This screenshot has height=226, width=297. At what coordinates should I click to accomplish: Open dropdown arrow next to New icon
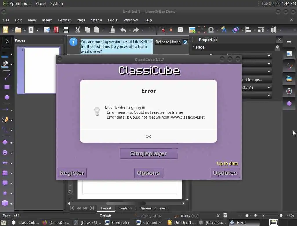click(x=12, y=30)
